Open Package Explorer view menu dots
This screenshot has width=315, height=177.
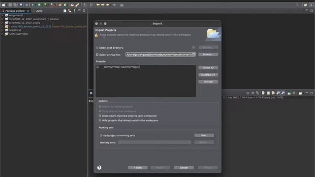(x=74, y=11)
